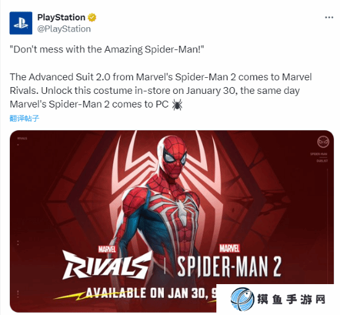Click the tweet text about Advanced Suit 2.0
This screenshot has width=340, height=315.
click(161, 91)
